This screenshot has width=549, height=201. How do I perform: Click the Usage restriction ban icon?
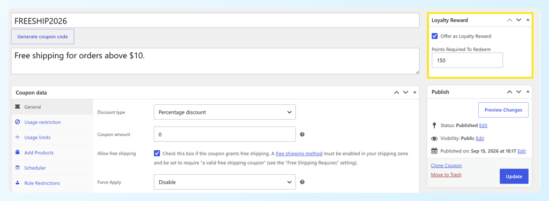(18, 122)
